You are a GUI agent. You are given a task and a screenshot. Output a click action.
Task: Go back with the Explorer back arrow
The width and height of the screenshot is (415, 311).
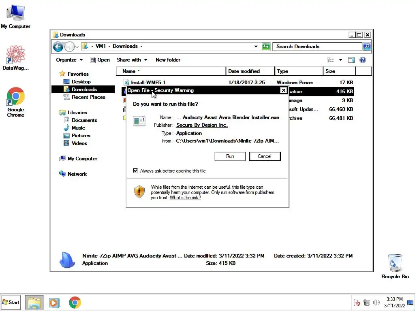coord(58,47)
